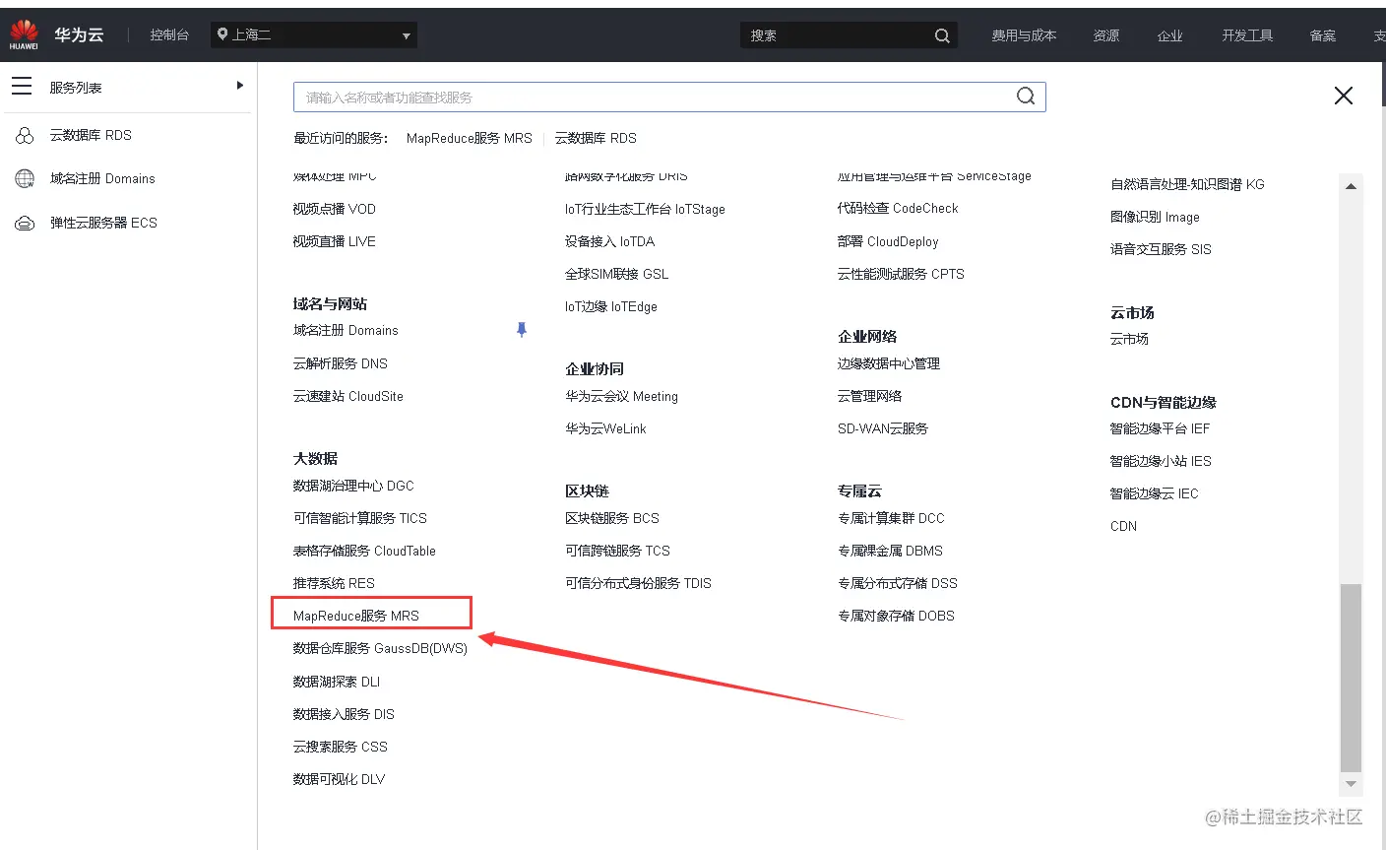Open 图像识别 Image

click(x=1155, y=217)
